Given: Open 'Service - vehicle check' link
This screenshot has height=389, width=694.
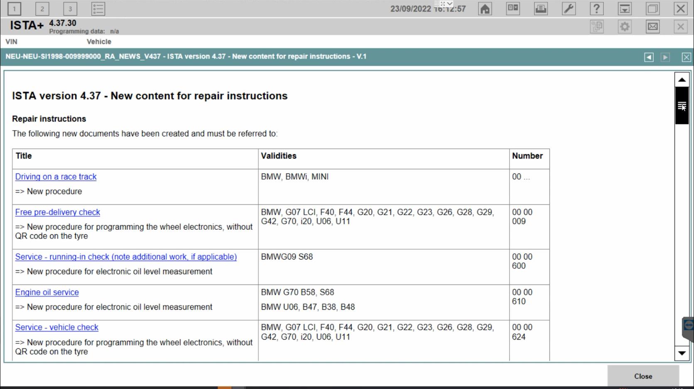Looking at the screenshot, I should (x=57, y=328).
